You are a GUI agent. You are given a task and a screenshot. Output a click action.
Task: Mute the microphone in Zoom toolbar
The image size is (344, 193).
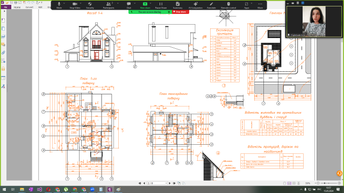59,5
